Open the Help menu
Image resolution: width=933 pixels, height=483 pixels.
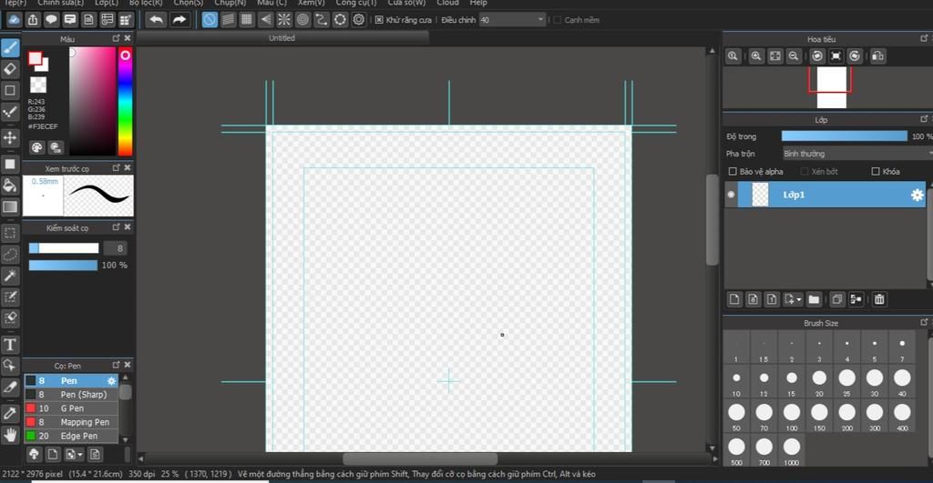(477, 3)
